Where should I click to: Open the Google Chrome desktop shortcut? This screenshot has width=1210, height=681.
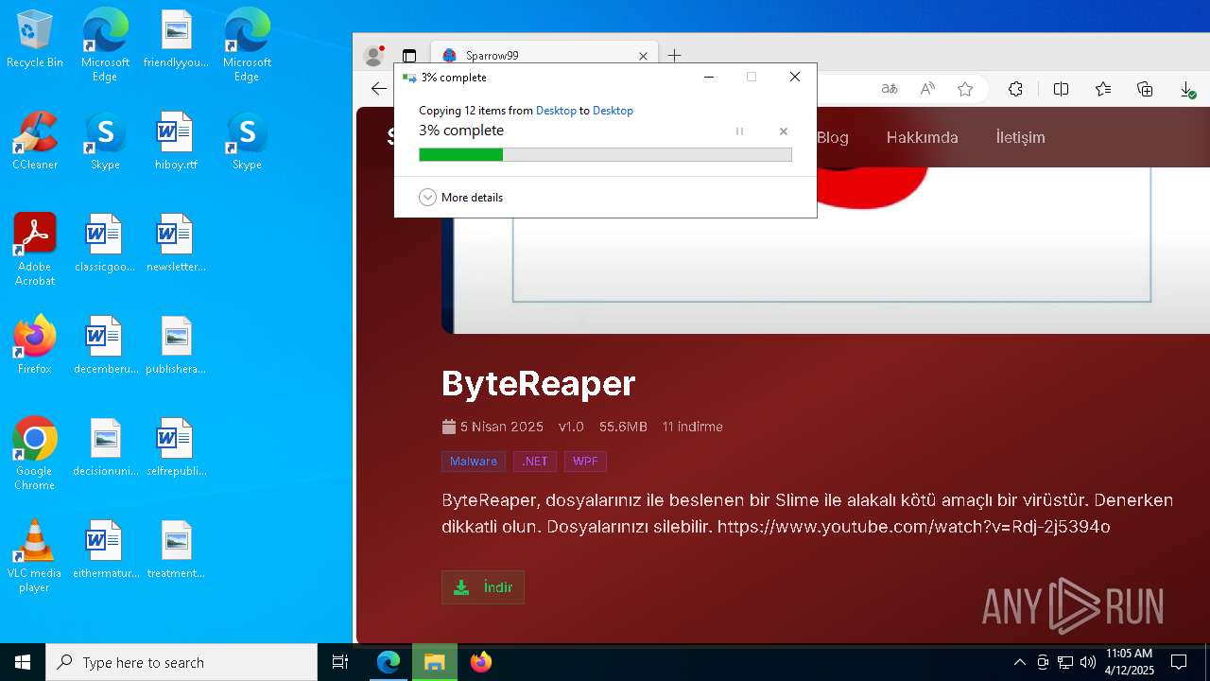coord(35,454)
